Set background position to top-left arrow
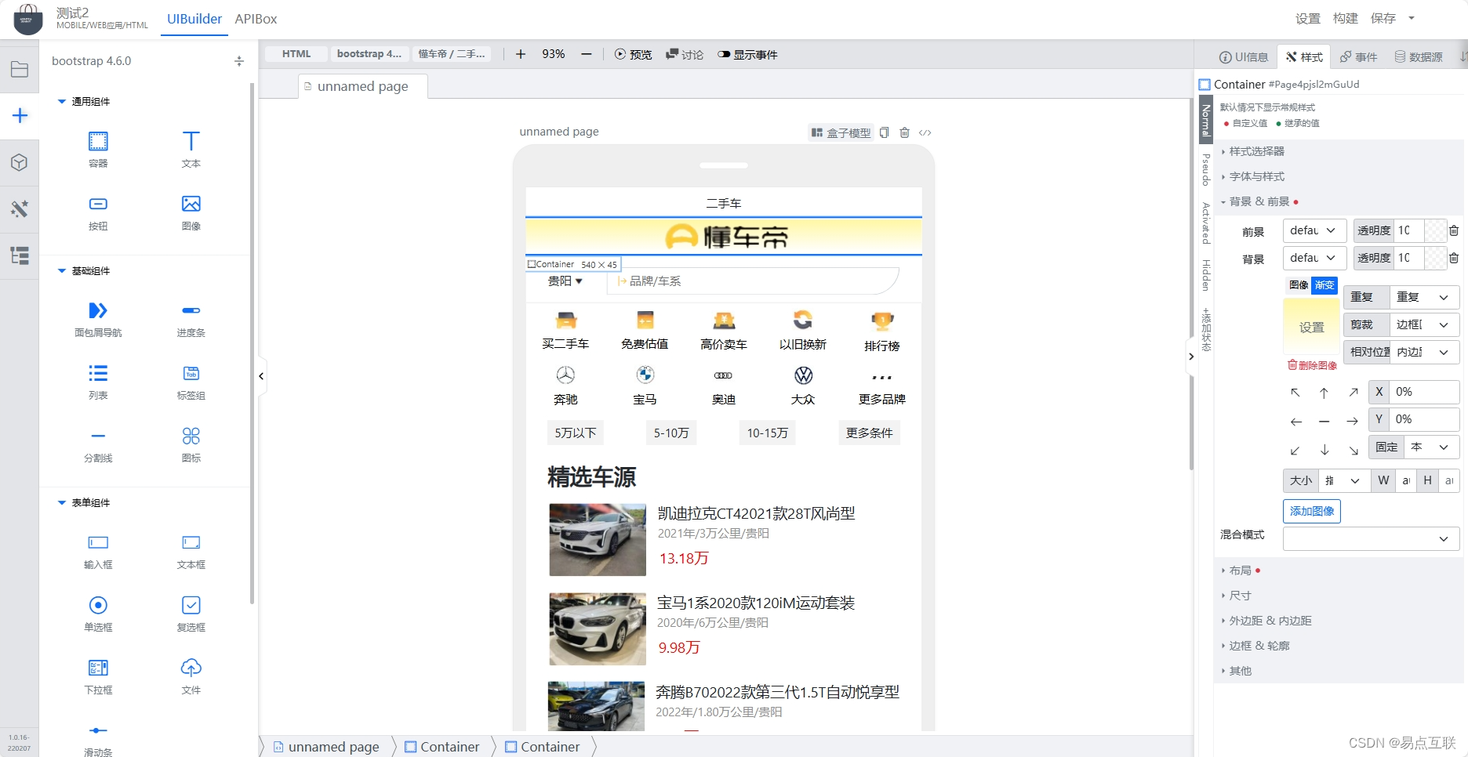 point(1295,393)
